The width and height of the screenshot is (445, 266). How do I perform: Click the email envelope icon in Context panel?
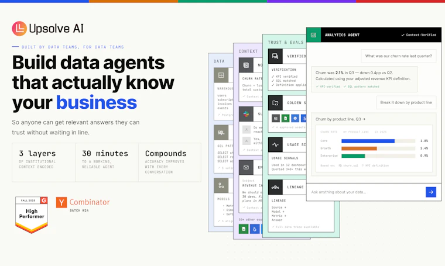coord(246,167)
